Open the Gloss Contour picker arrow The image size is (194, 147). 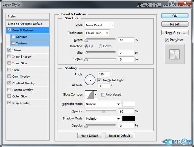(96, 94)
